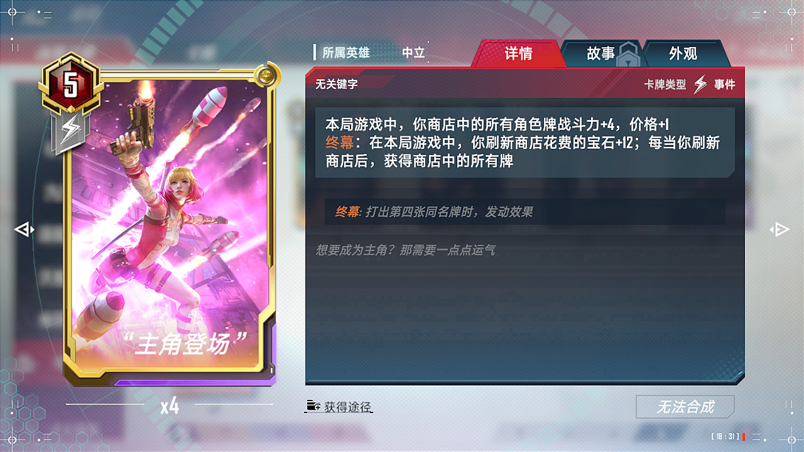Click the gold gem on card corner
The width and height of the screenshot is (804, 452).
pos(265,76)
